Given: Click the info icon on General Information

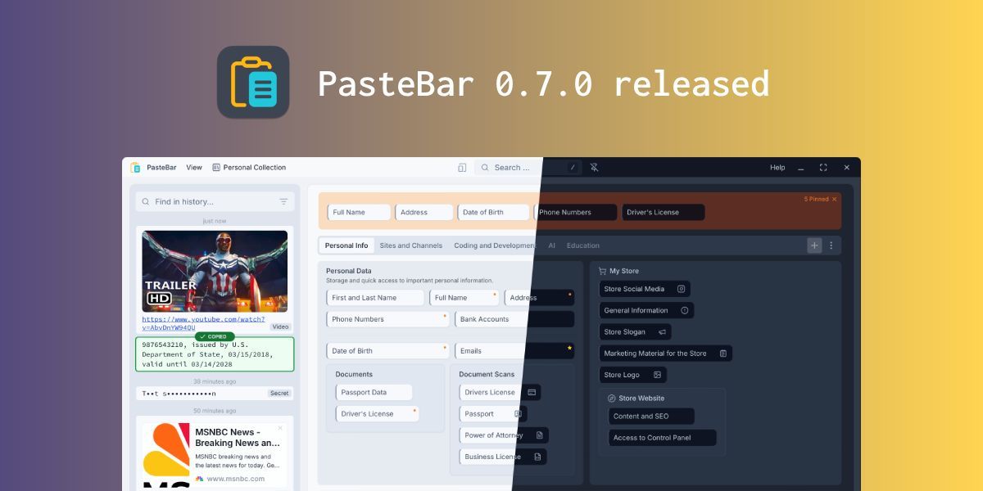Looking at the screenshot, I should coord(685,310).
